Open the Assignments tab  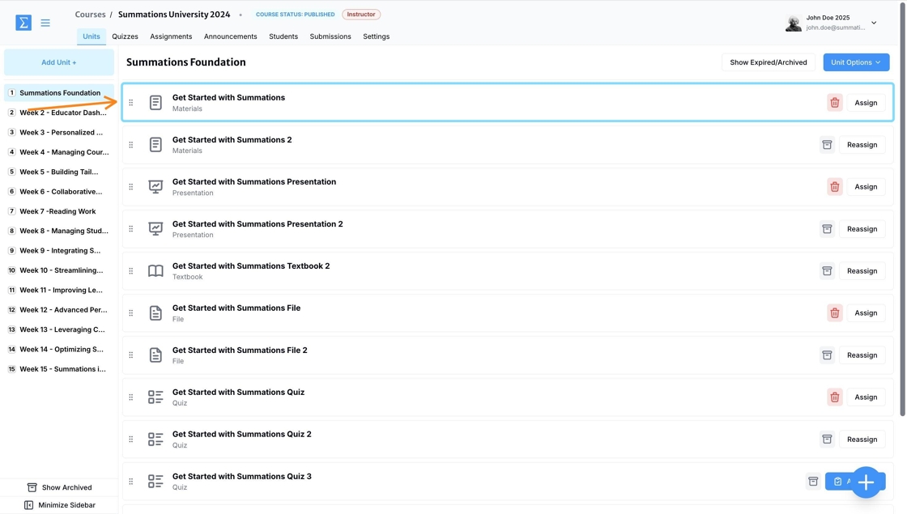171,36
